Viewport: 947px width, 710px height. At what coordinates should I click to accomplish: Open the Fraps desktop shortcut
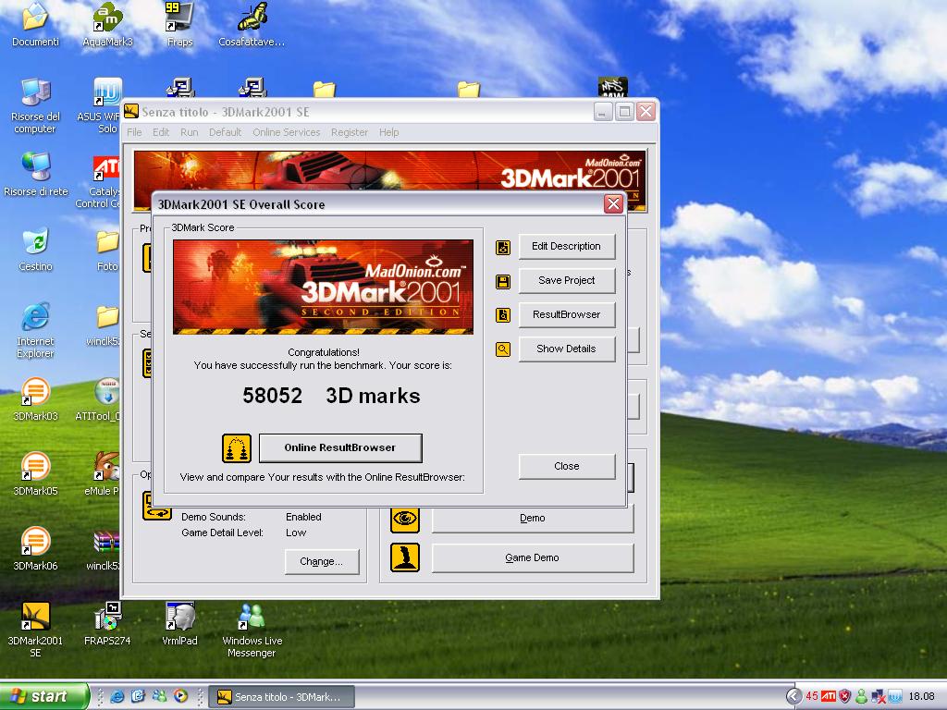tap(180, 25)
